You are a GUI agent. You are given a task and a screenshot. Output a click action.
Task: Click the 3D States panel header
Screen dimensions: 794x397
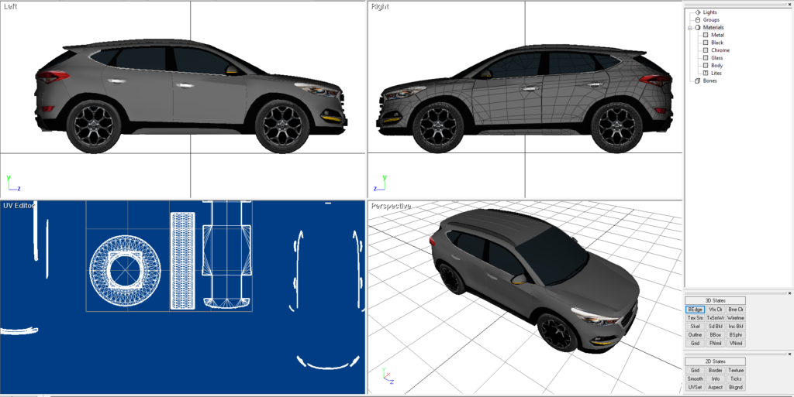coord(715,300)
